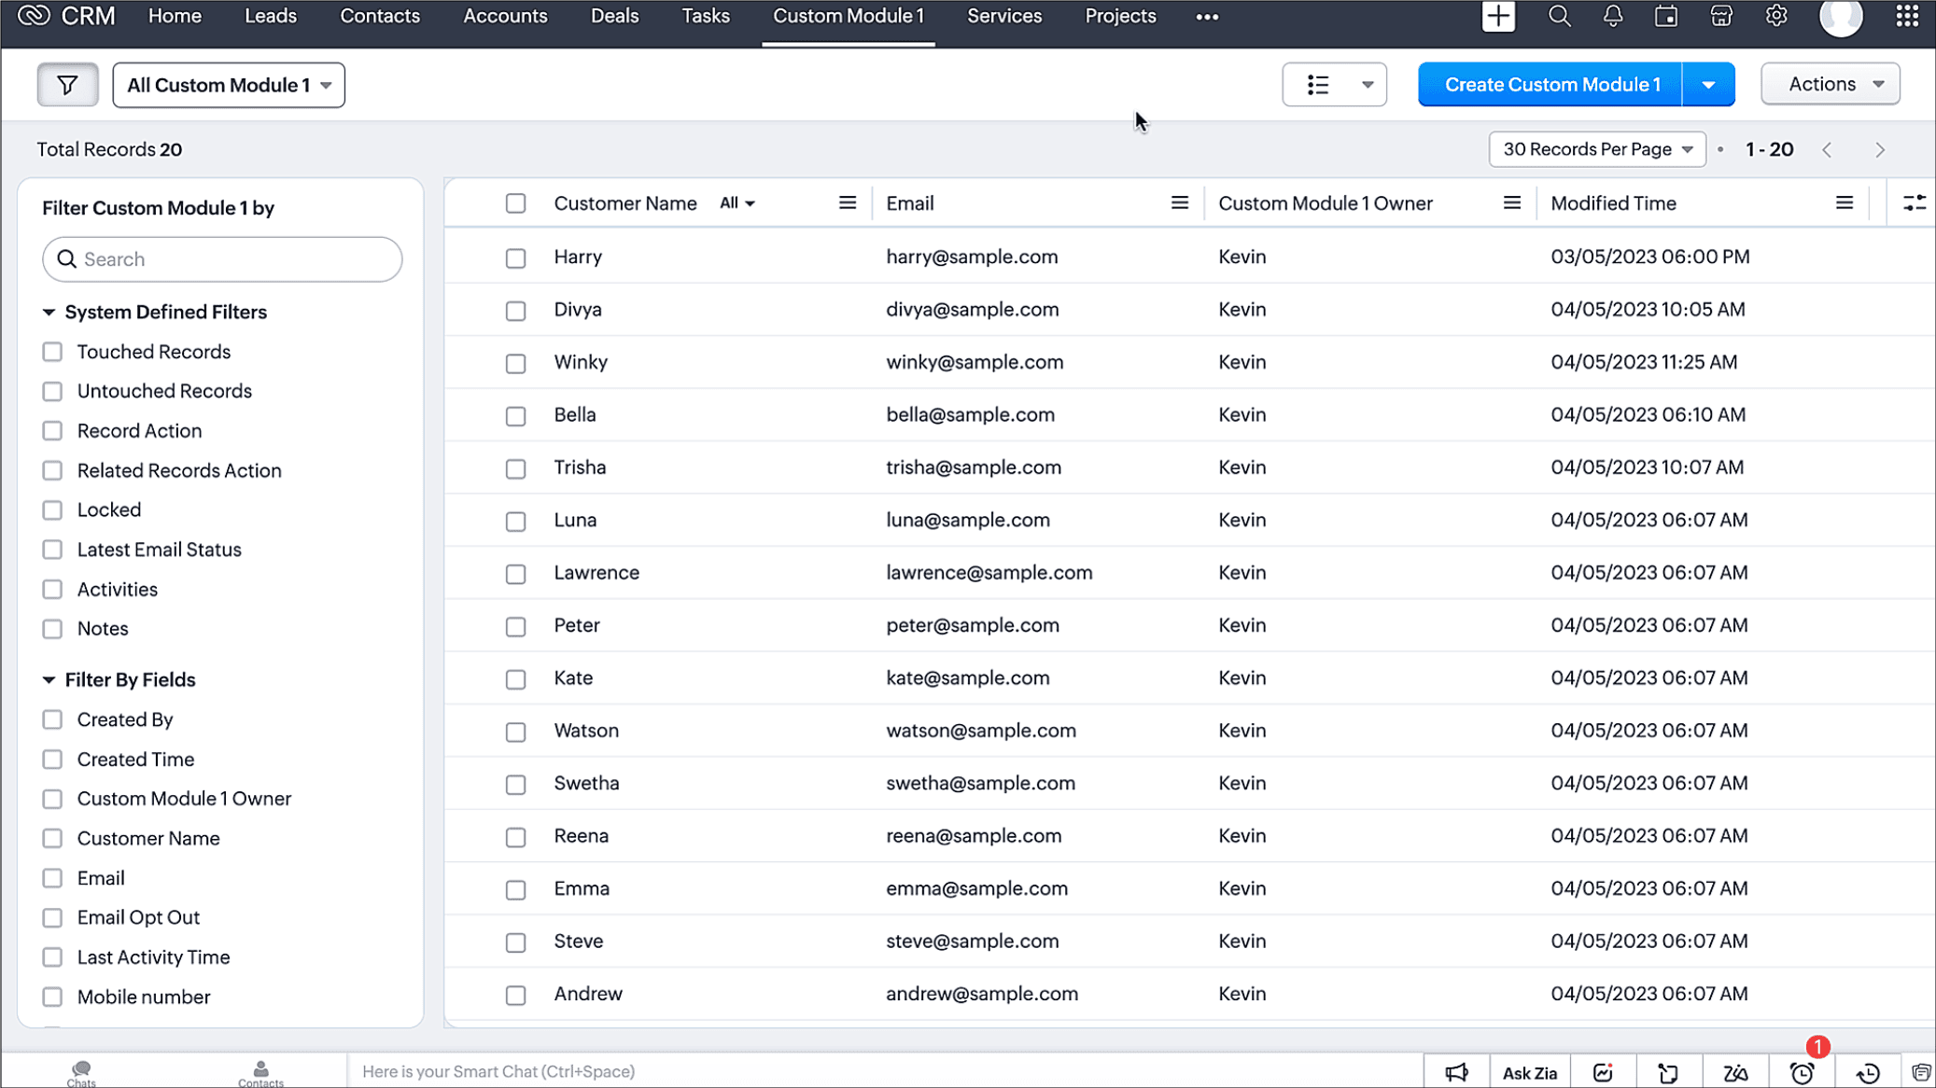Click Create Custom Module 1 button
This screenshot has height=1088, width=1936.
click(x=1551, y=85)
